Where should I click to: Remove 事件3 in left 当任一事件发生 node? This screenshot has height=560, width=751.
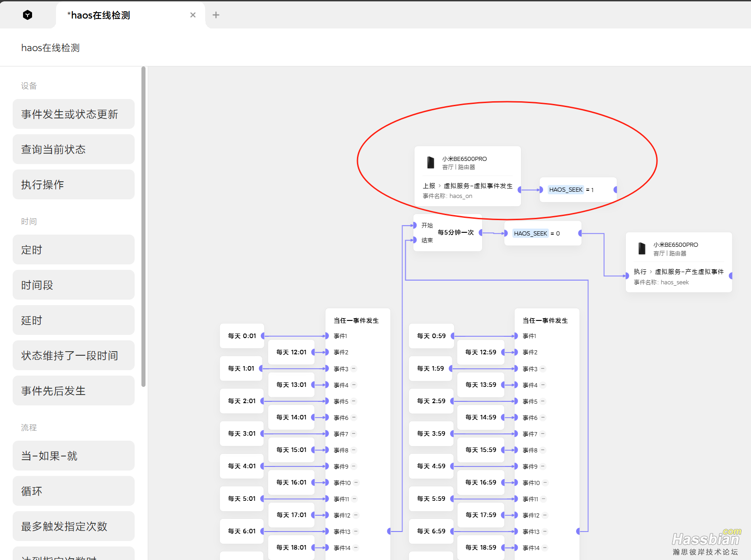354,369
